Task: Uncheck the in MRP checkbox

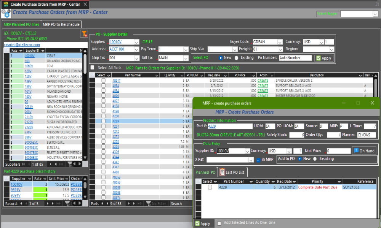Action: 258,160
